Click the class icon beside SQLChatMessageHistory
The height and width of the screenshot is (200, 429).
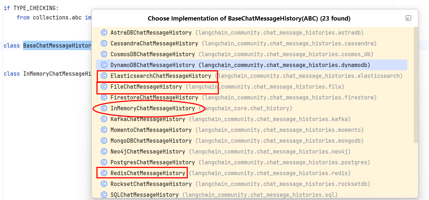coord(104,195)
